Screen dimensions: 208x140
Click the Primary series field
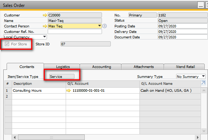tap(143, 15)
